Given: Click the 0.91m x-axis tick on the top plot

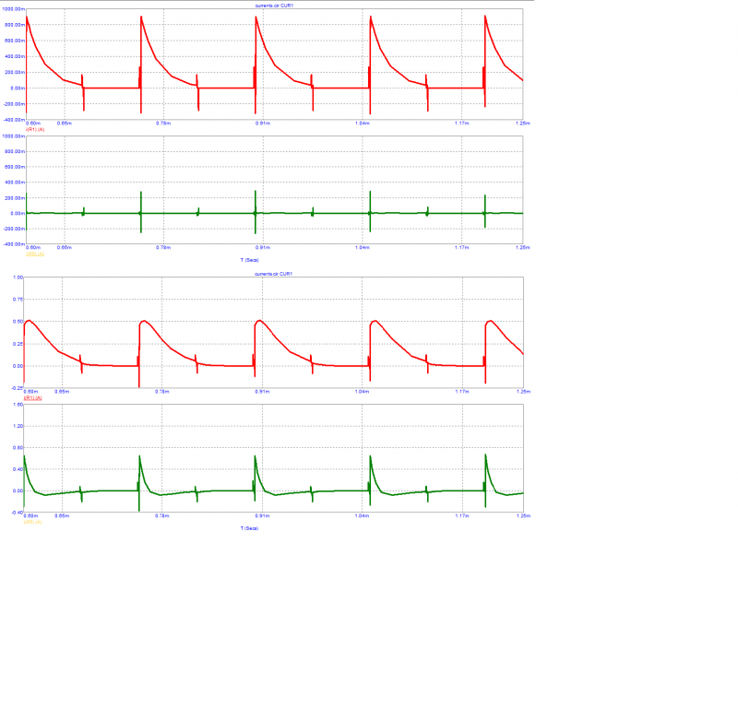Looking at the screenshot, I should pyautogui.click(x=262, y=123).
